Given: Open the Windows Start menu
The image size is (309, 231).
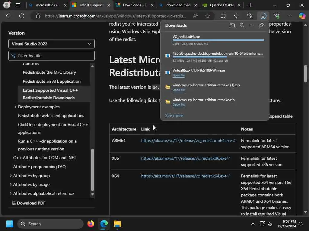Looking at the screenshot, I should pos(10,224).
